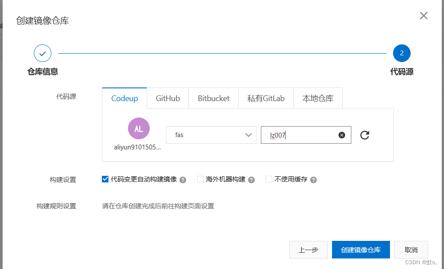Clear the lz007 search field text
This screenshot has width=444, height=269.
342,135
